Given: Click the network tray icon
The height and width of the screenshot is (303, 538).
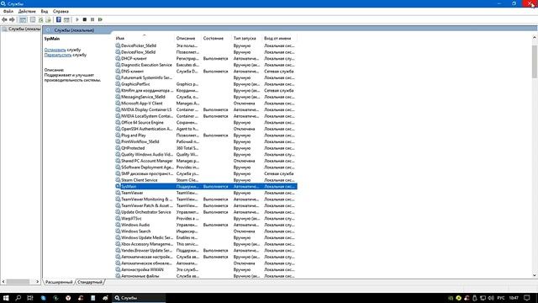Looking at the screenshot, I should pyautogui.click(x=483, y=298).
